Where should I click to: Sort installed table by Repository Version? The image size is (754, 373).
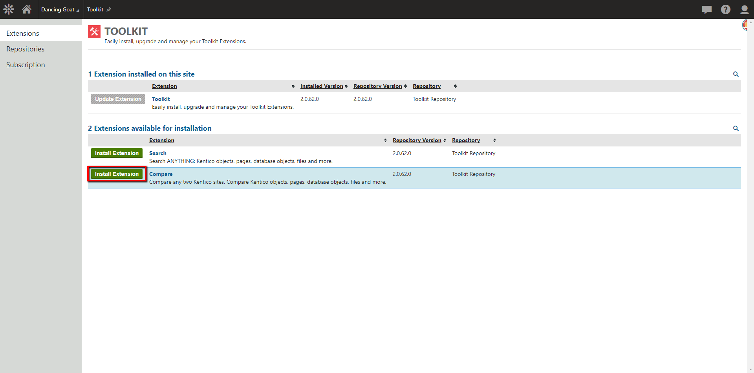[378, 86]
